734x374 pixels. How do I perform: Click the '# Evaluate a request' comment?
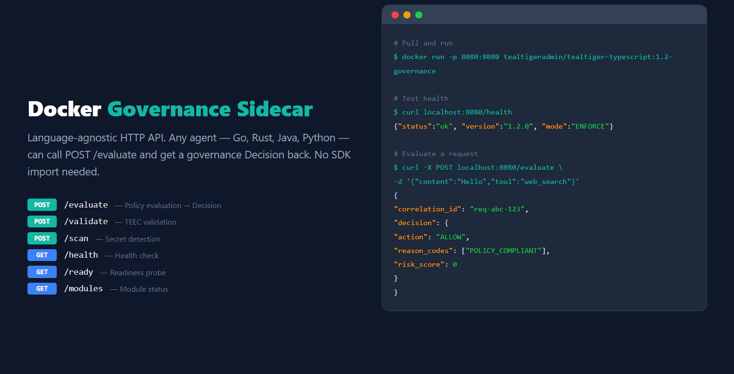point(436,154)
